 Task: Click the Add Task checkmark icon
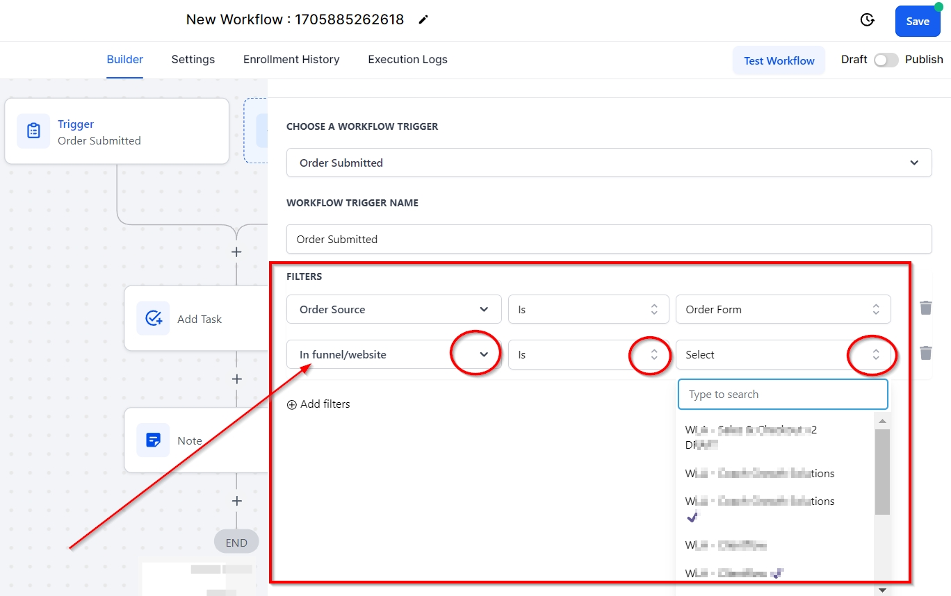click(x=153, y=319)
